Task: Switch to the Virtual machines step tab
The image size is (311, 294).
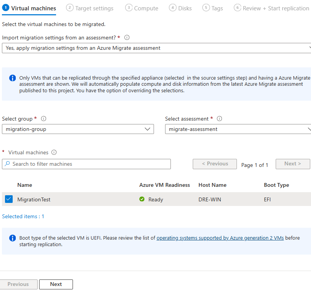Action: 29,8
